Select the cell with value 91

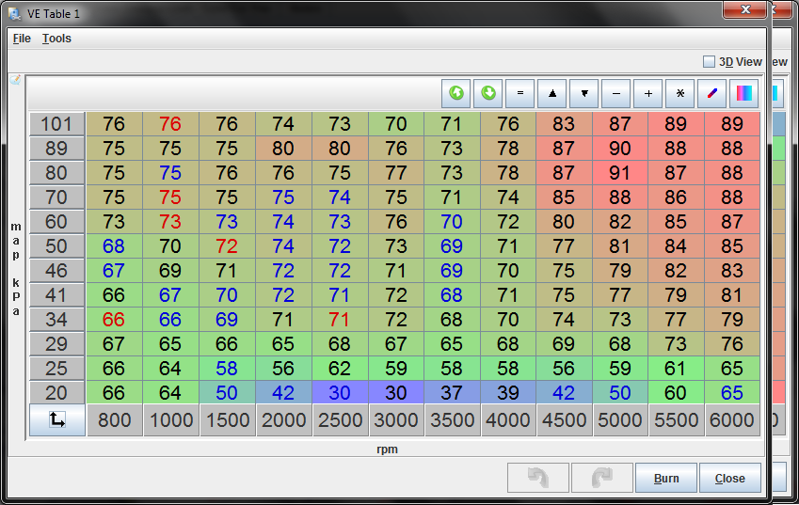click(x=620, y=173)
